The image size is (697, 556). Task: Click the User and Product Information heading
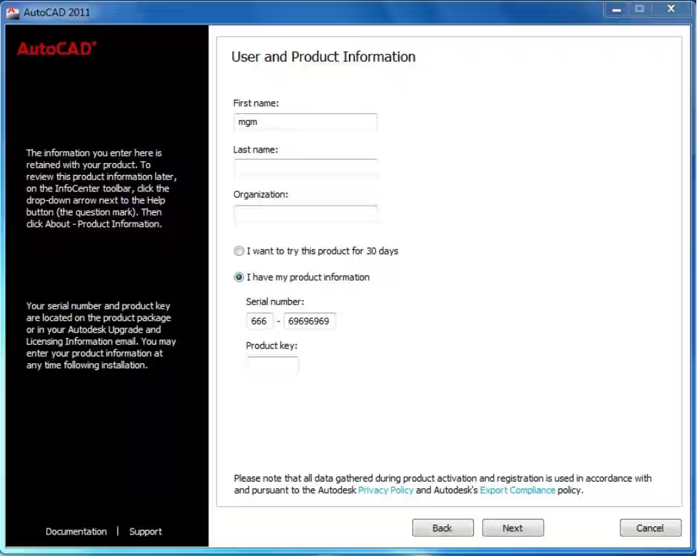(324, 57)
